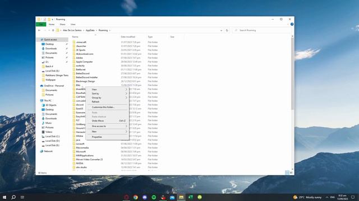Open Local Disk (D:) in sidebar
Viewport: 359px width, 201px height.
(x=52, y=141)
